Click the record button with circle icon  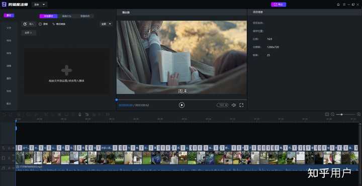pos(43,24)
